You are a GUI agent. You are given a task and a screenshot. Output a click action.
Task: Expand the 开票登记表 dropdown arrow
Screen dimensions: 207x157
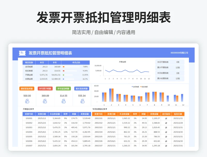(x=33, y=109)
